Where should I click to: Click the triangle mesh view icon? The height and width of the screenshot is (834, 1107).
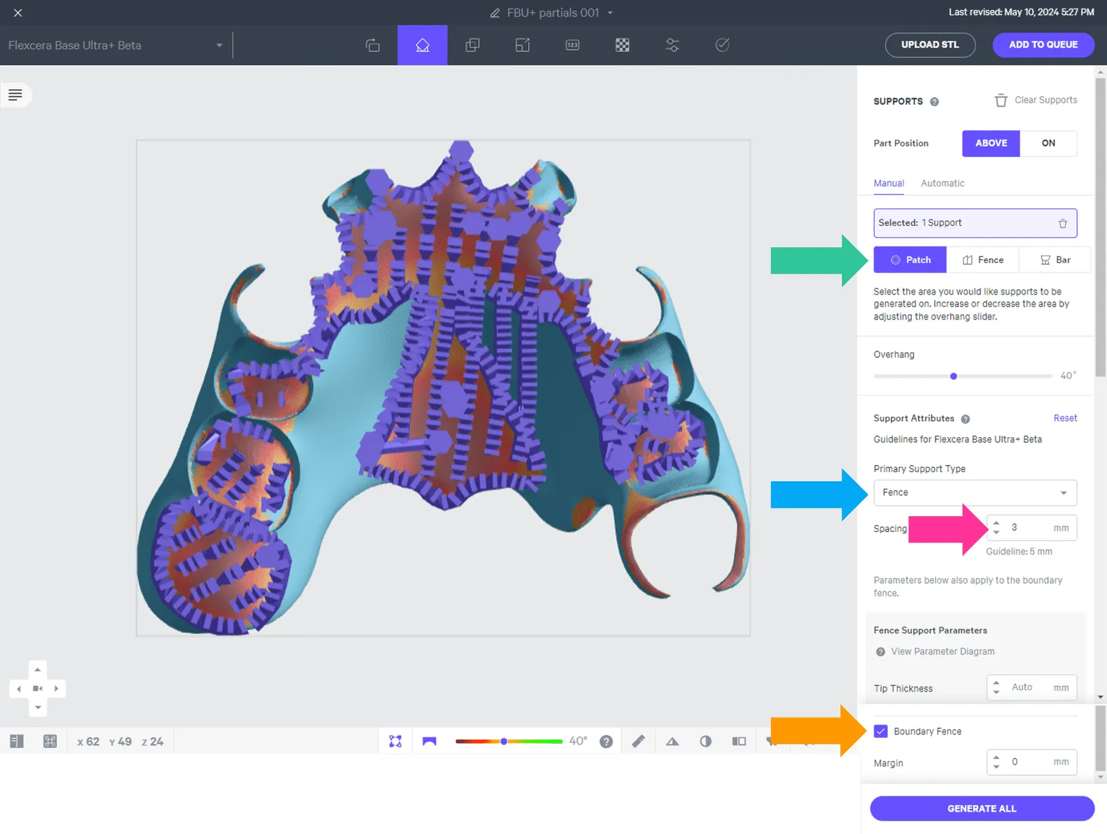tap(672, 741)
